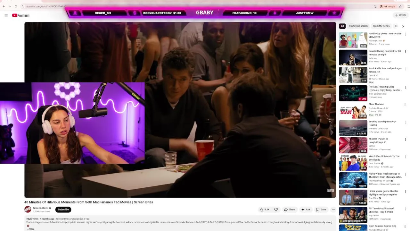Open options for Family Guy MOST OFFENSIVE MOMENTS
This screenshot has width=410, height=231.
coord(406,34)
